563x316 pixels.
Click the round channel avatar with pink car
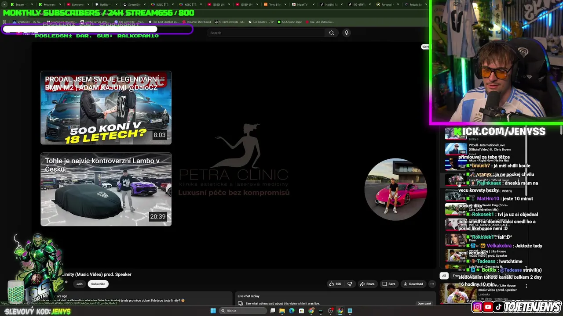[x=395, y=189]
